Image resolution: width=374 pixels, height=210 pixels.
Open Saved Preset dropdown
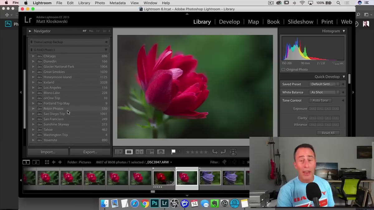pyautogui.click(x=324, y=84)
